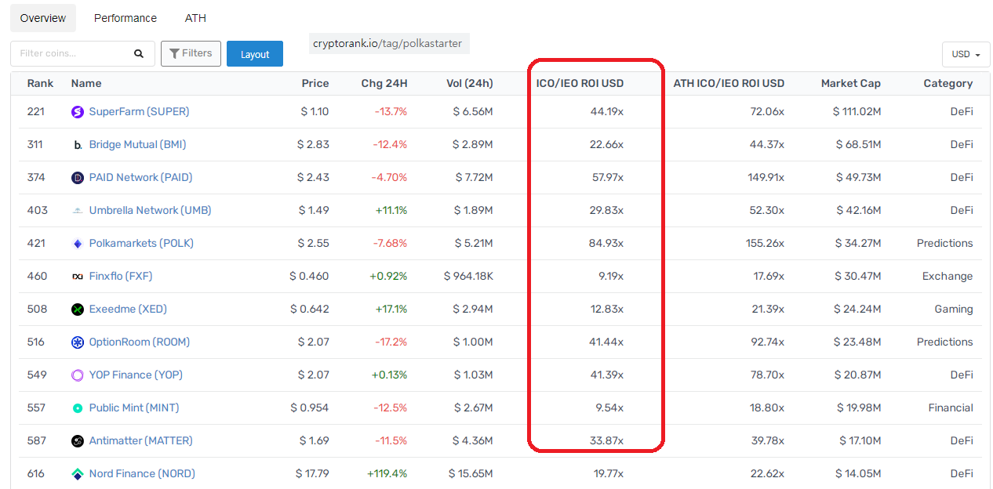Click the OptionRoom blue logo icon
993x489 pixels.
(x=78, y=342)
